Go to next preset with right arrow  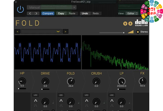click(x=36, y=13)
